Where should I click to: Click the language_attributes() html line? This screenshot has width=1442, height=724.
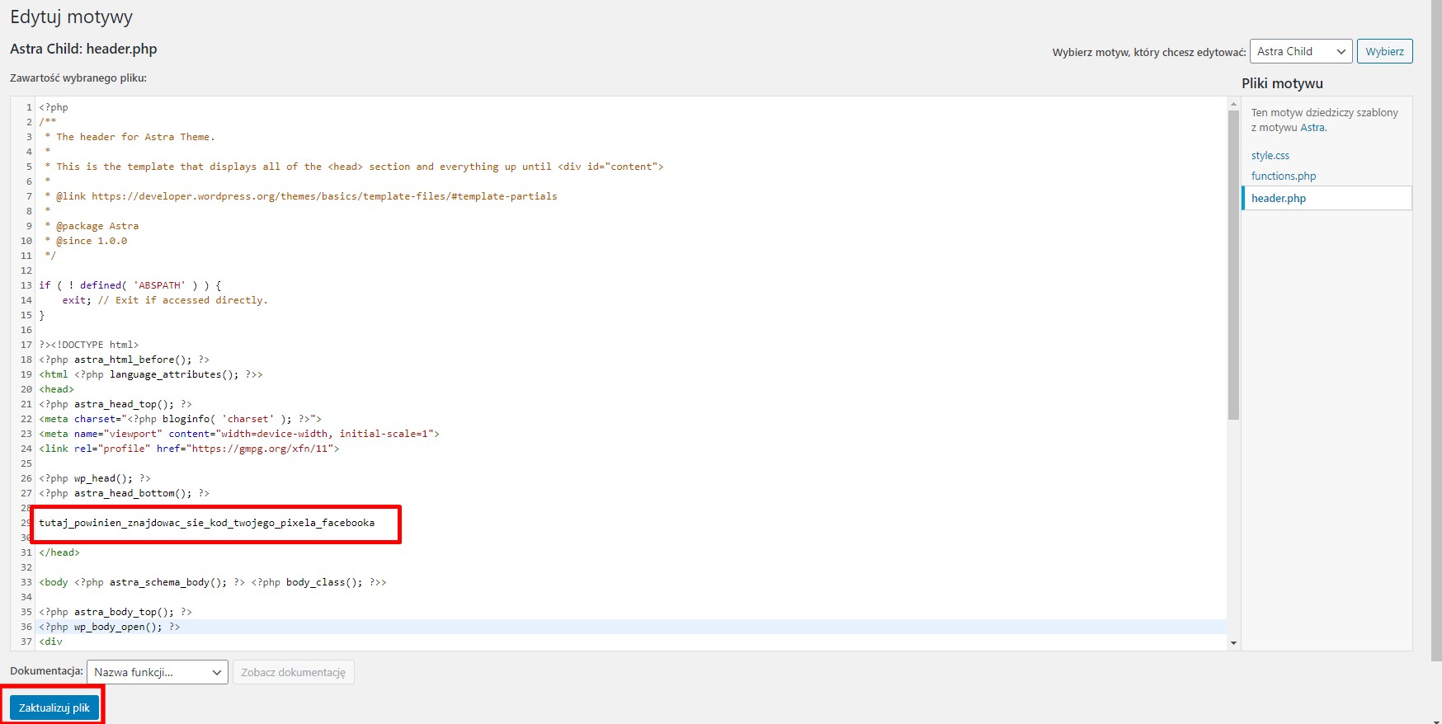[151, 374]
